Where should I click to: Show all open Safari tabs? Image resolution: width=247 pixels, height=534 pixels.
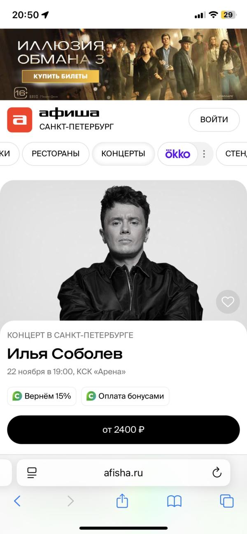click(227, 501)
